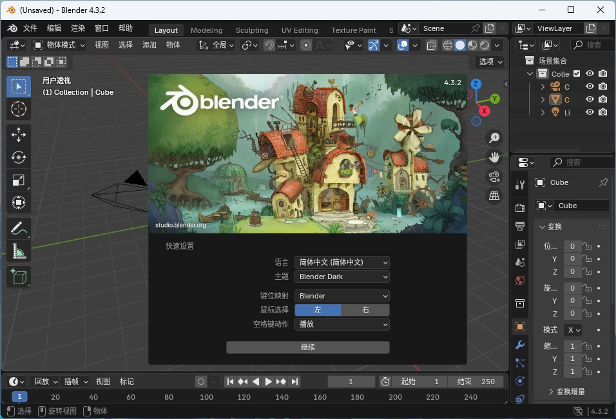Image resolution: width=616 pixels, height=419 pixels.
Task: Click the play animation button
Action: click(268, 382)
